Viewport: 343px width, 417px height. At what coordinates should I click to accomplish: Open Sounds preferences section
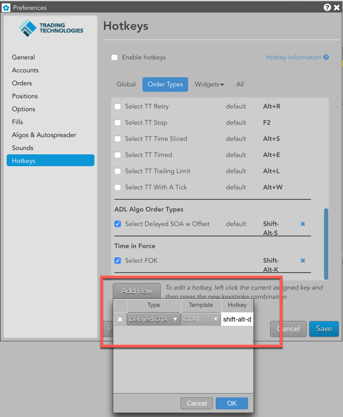click(x=23, y=148)
